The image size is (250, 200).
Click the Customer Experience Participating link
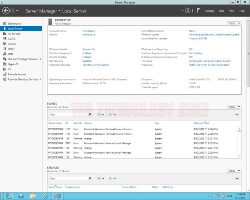pos(196,53)
